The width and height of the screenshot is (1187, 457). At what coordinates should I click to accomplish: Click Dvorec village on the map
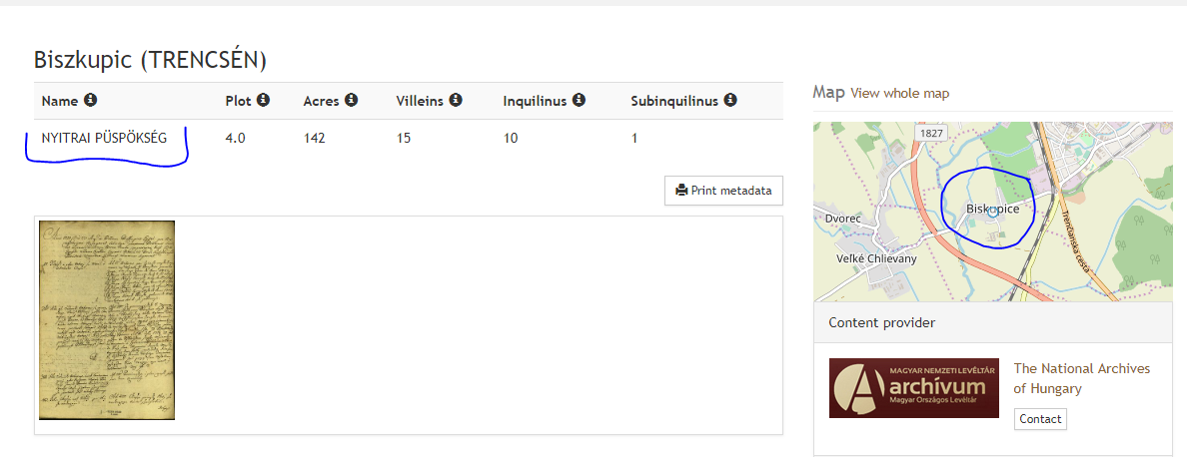843,218
